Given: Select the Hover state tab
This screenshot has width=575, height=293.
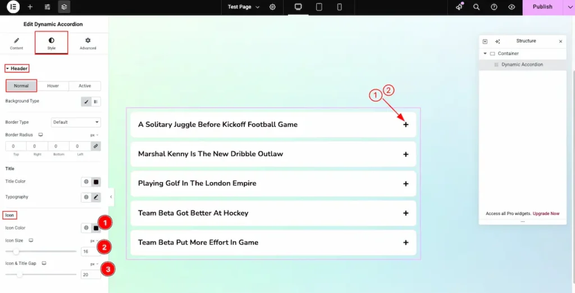Looking at the screenshot, I should (x=53, y=86).
